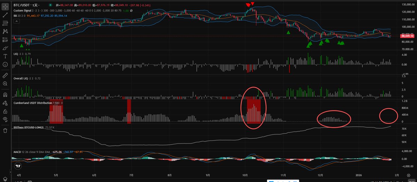Screen dimensions: 417x182
Task: Change the 1天 chart interval
Action: (x=36, y=6)
